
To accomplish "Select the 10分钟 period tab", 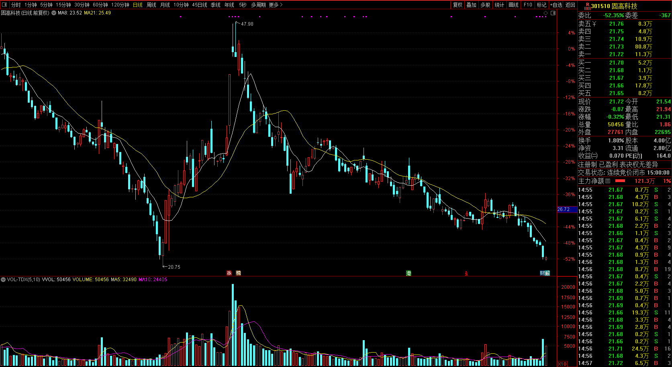I will coord(181,5).
